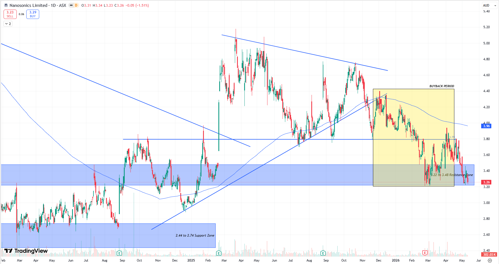499x264 pixels.
Task: Click the earnings marker near Aug 2025
Action: [323, 253]
